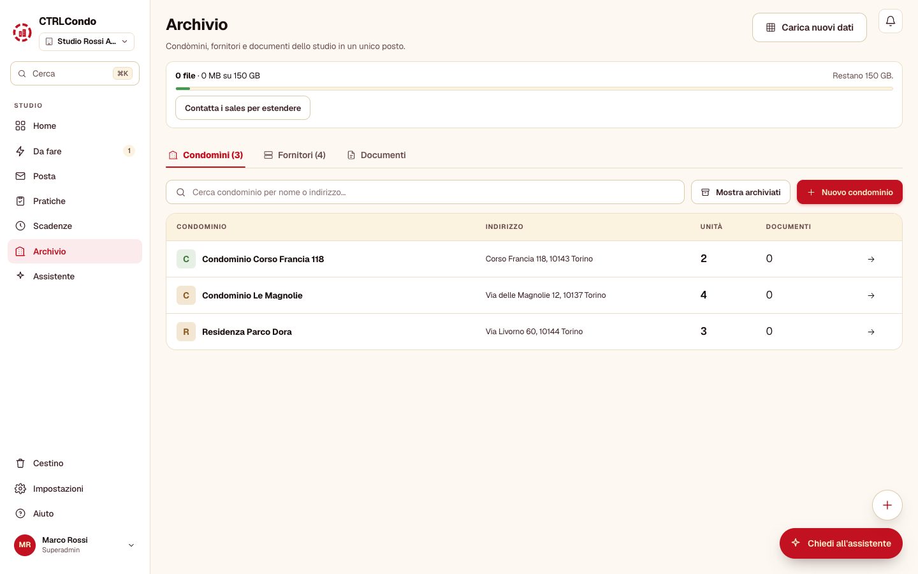Click address Via Livorno 60, 10144 Torino
Viewport: 918px width, 574px height.
pos(534,332)
